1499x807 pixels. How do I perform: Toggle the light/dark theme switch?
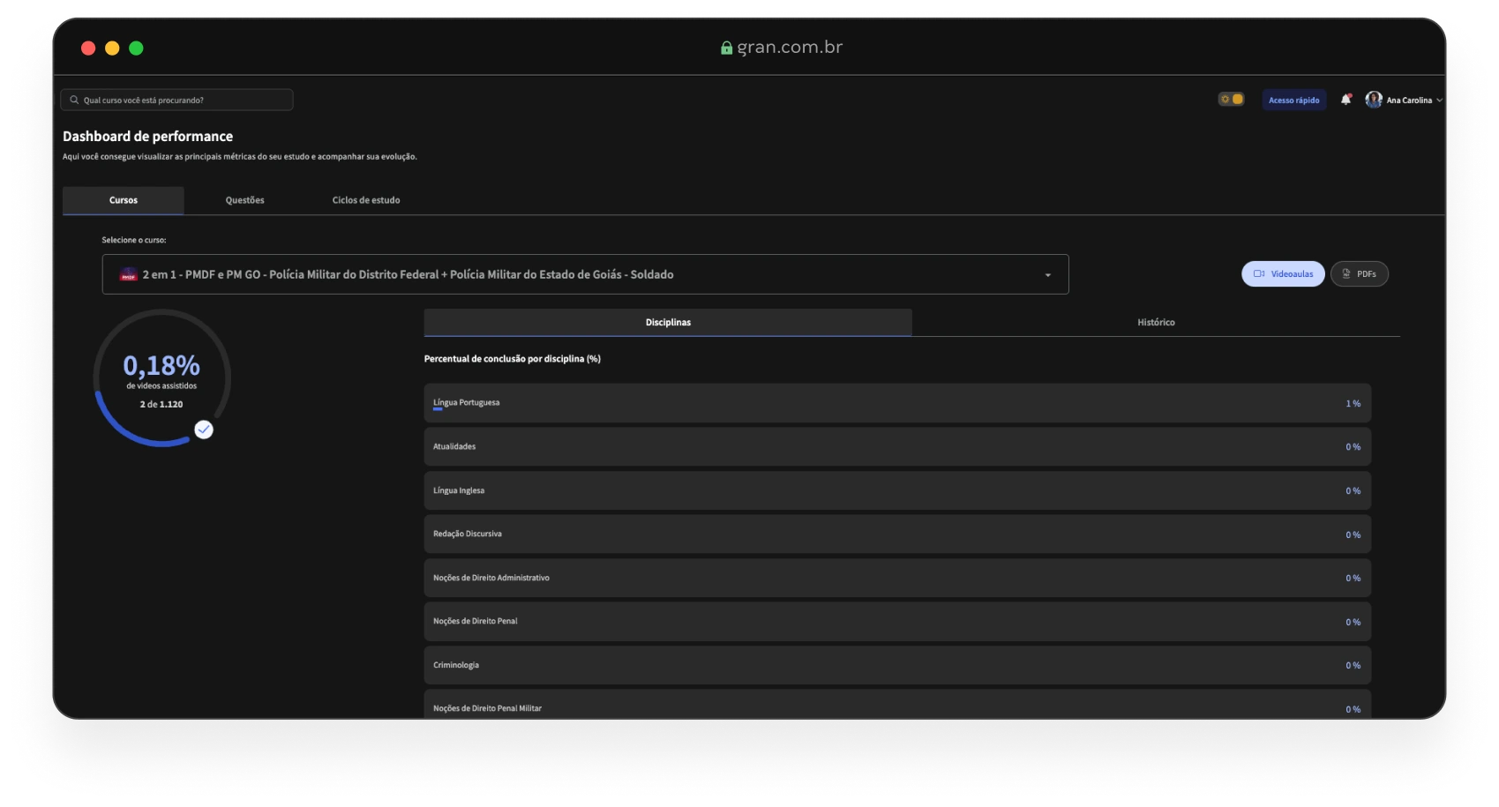coord(1232,99)
